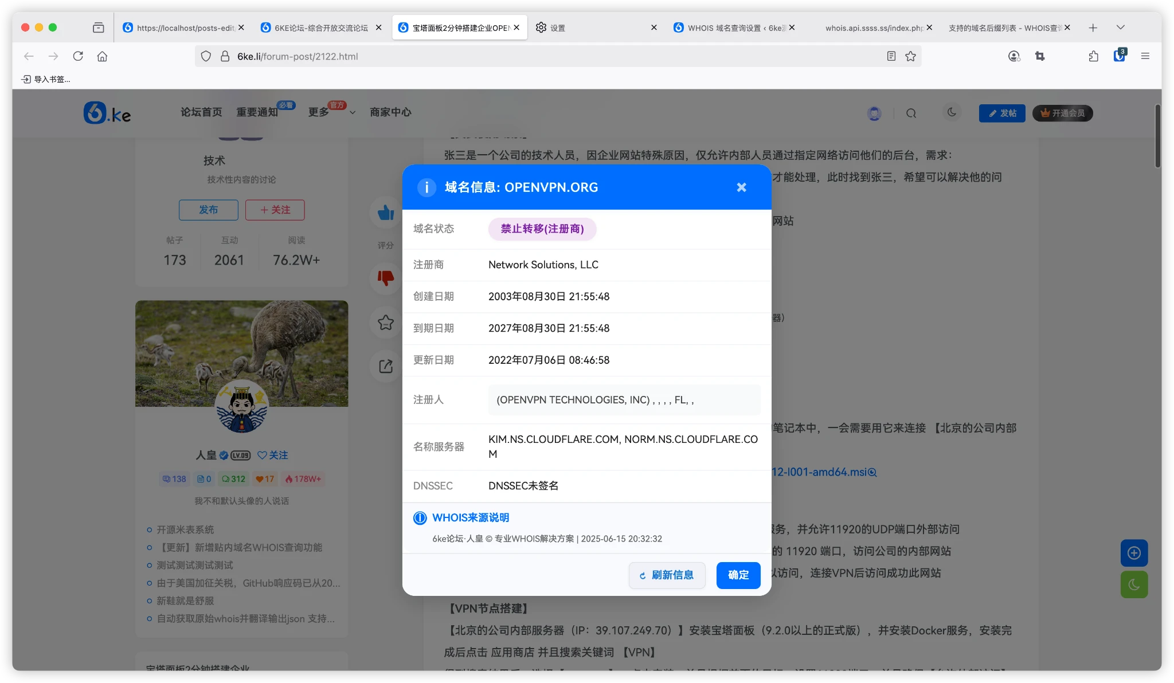The width and height of the screenshot is (1174, 683).
Task: Click the blue plus floating button
Action: pos(1134,553)
